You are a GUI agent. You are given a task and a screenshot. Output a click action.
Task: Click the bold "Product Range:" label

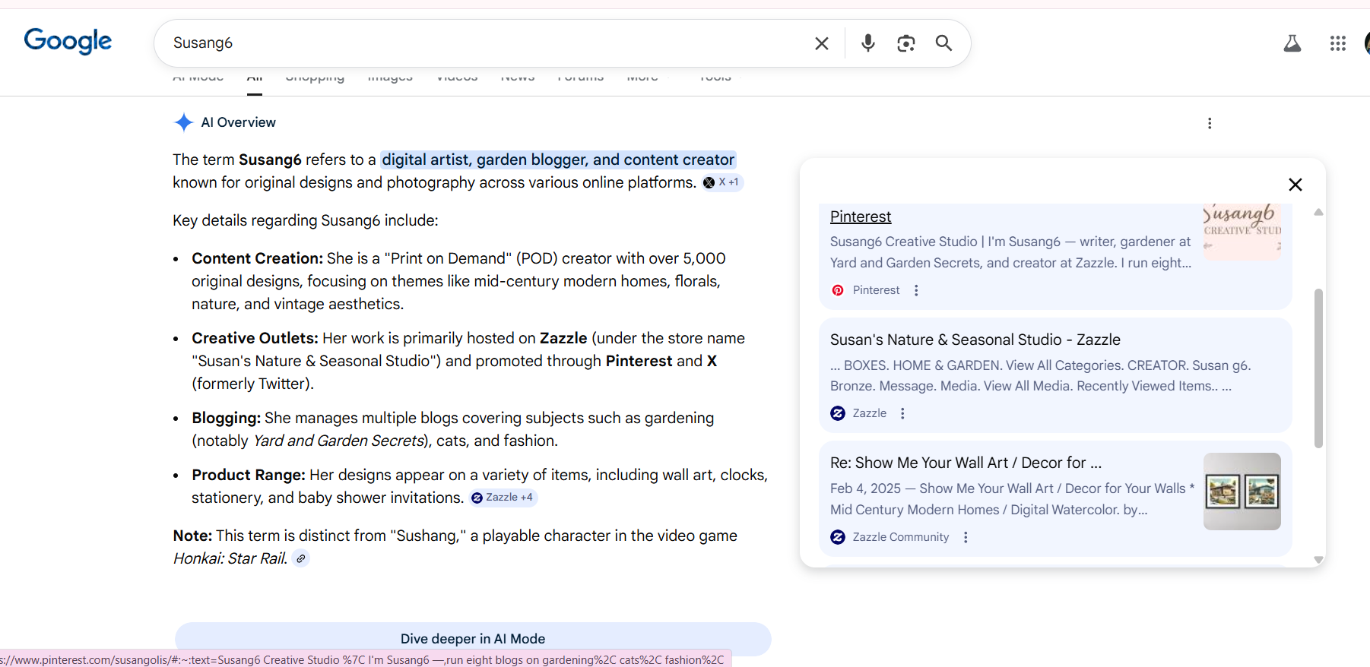pyautogui.click(x=249, y=475)
